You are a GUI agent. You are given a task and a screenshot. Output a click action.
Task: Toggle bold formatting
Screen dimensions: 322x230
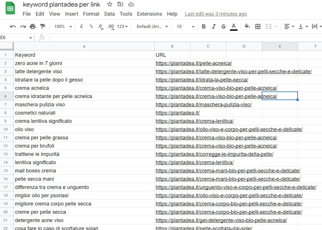(204, 26)
